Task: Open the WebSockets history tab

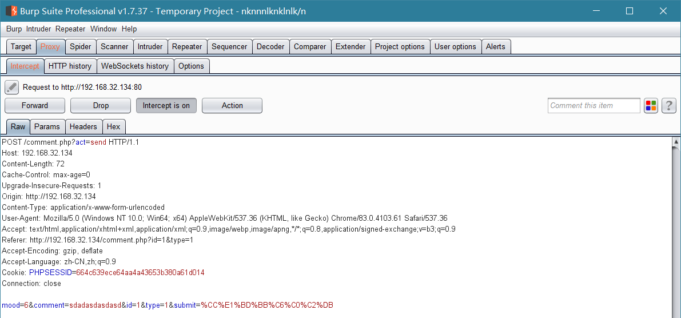Action: [x=134, y=66]
